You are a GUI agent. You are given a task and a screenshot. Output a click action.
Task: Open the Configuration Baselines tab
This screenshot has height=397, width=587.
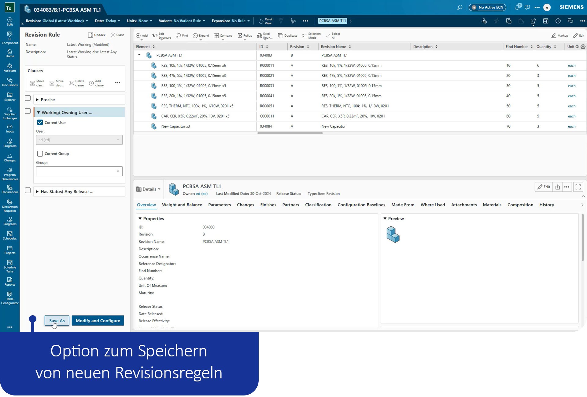click(361, 205)
